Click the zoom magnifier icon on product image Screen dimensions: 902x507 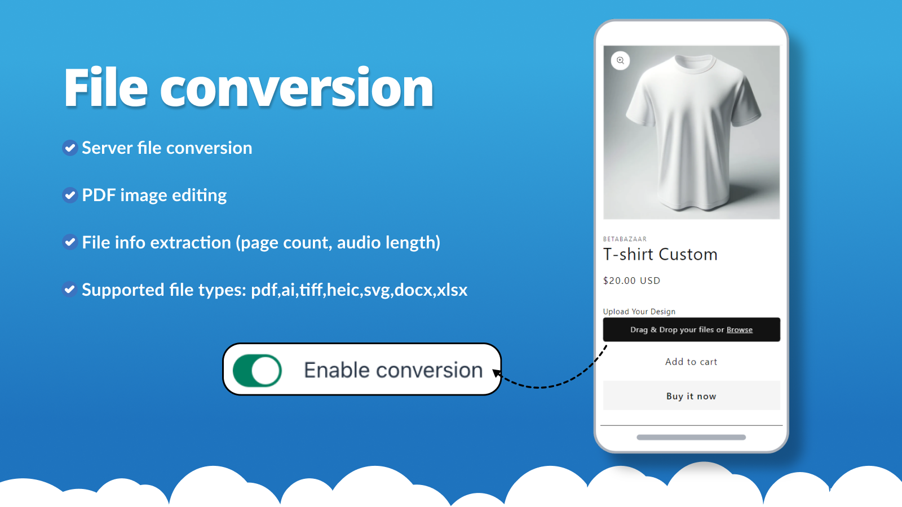[620, 60]
